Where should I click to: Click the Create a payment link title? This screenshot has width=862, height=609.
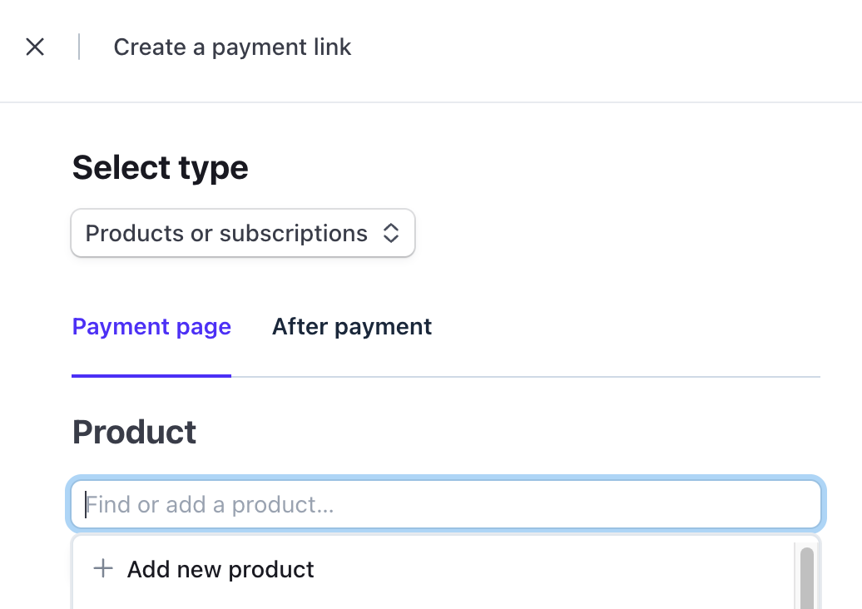232,47
